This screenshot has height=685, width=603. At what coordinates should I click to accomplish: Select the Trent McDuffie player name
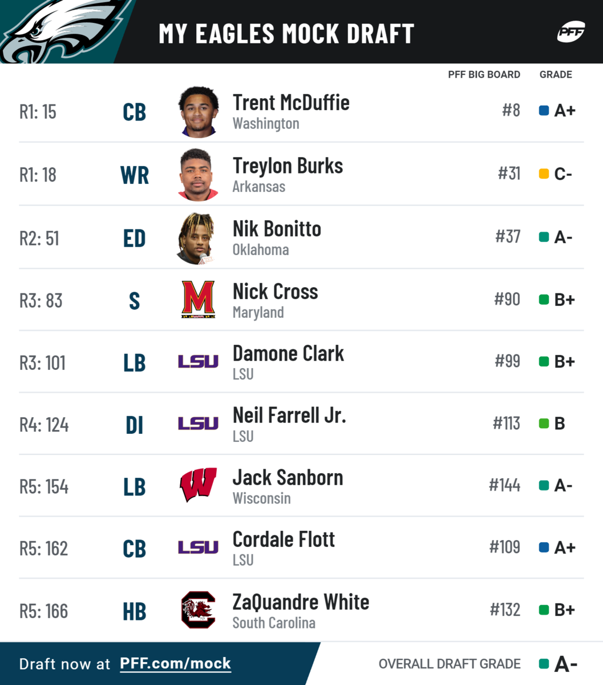[291, 103]
